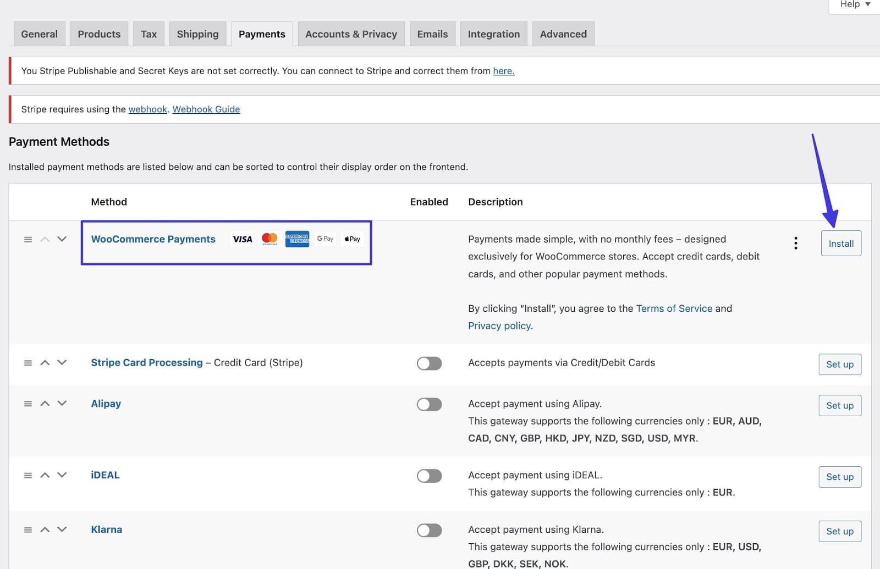The image size is (880, 569).
Task: Click the Mastercard icon
Action: [269, 239]
